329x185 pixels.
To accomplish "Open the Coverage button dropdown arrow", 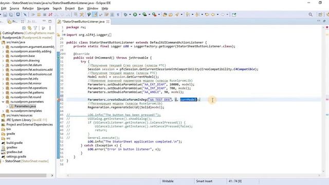I will point(150,14).
